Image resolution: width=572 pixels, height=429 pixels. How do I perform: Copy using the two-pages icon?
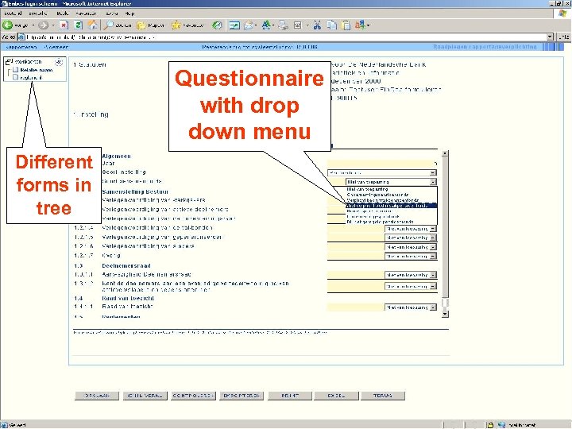click(331, 25)
